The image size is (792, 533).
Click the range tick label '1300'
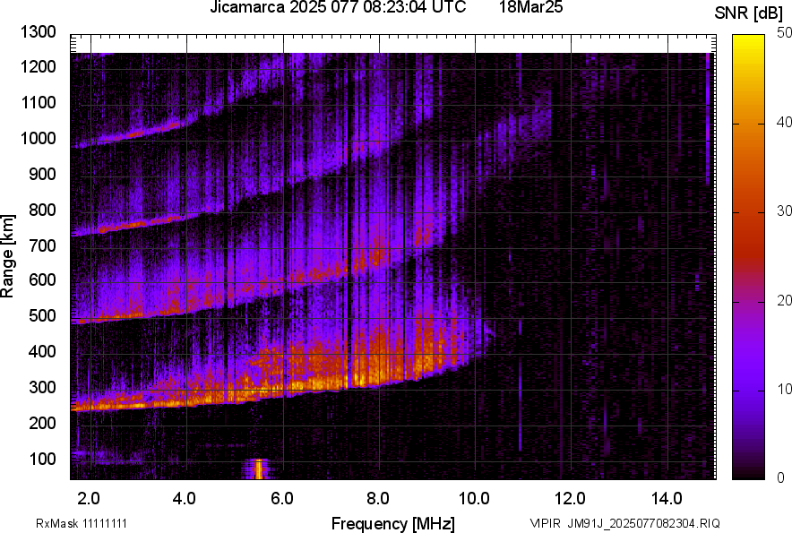click(38, 32)
